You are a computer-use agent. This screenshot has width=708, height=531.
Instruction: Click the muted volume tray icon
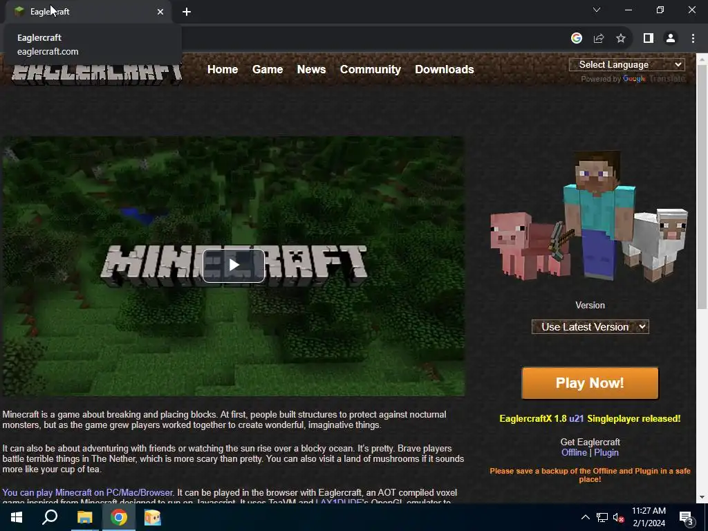(619, 517)
